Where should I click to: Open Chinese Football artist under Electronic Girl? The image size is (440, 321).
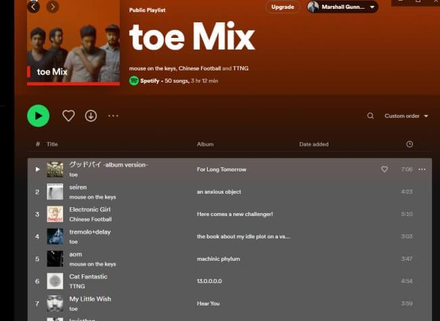[x=90, y=219]
